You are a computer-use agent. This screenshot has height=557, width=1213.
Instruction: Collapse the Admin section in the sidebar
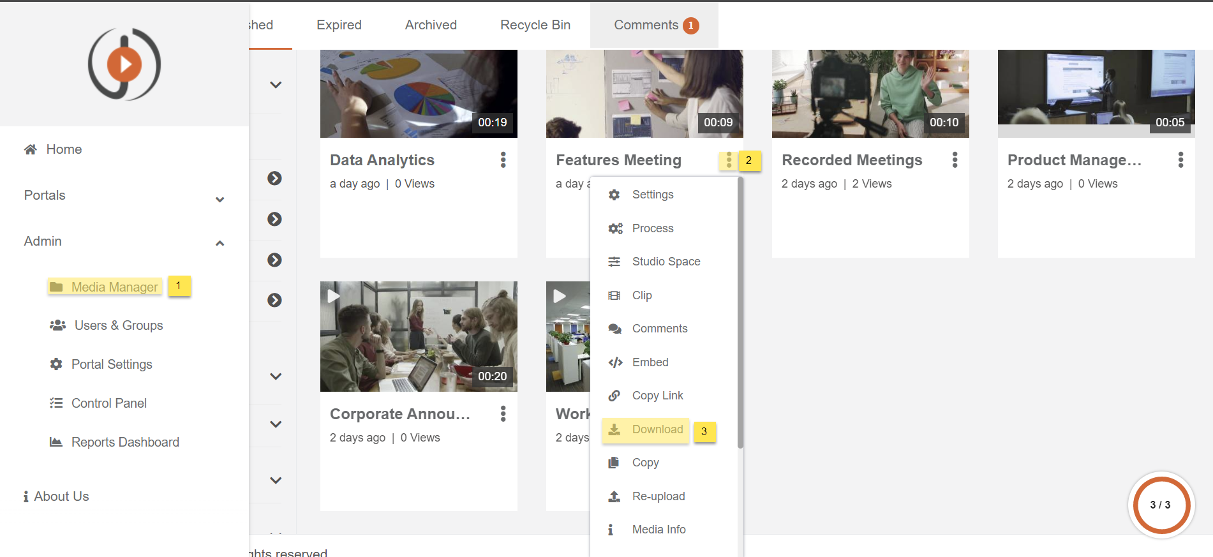coord(220,243)
